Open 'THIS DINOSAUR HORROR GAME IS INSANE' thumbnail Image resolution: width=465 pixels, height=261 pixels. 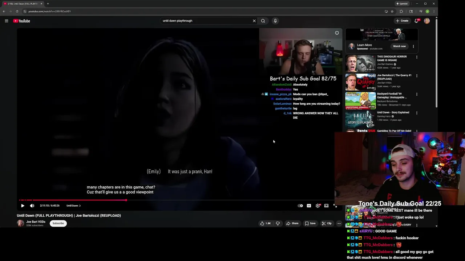360,63
